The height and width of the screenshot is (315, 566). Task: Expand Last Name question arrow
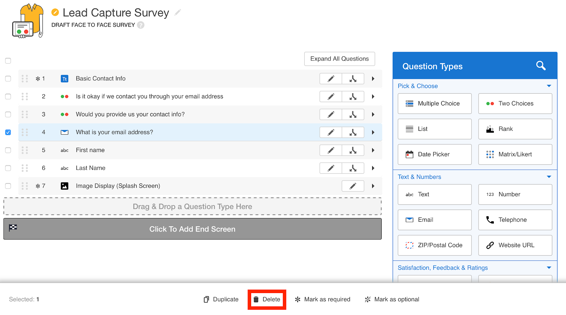coord(373,168)
